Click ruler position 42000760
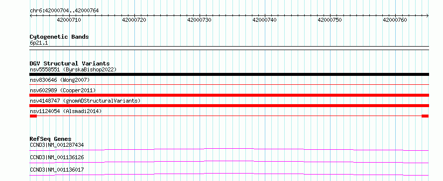 395,20
